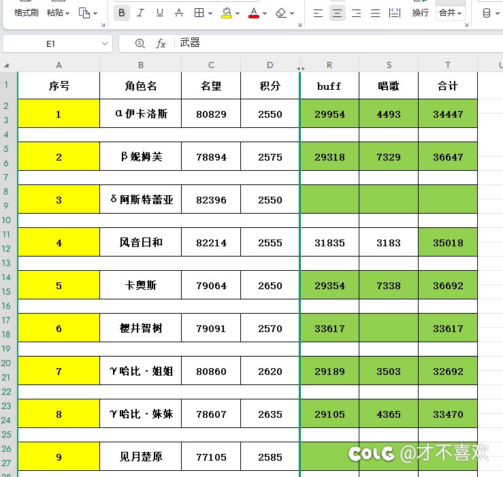
Task: Select column S header
Action: coord(389,65)
